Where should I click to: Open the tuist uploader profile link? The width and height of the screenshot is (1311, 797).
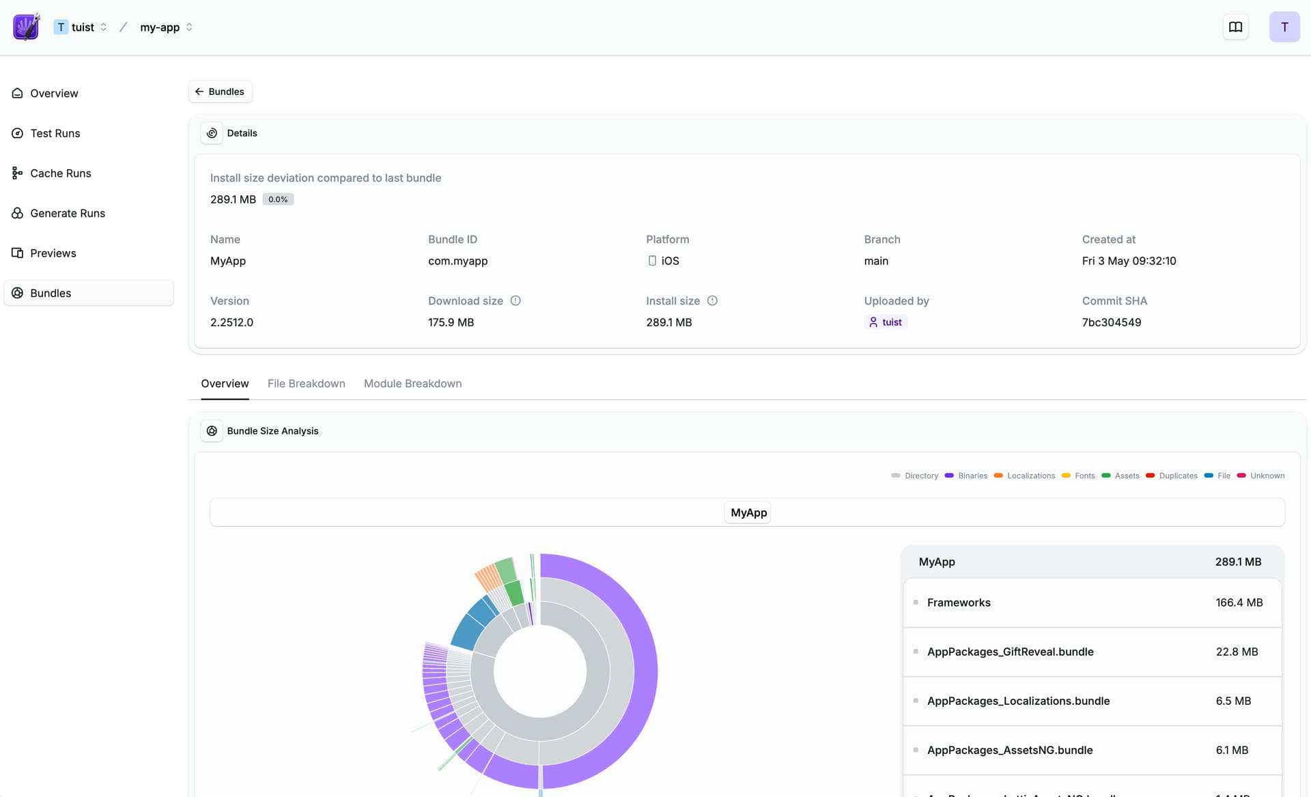[886, 322]
